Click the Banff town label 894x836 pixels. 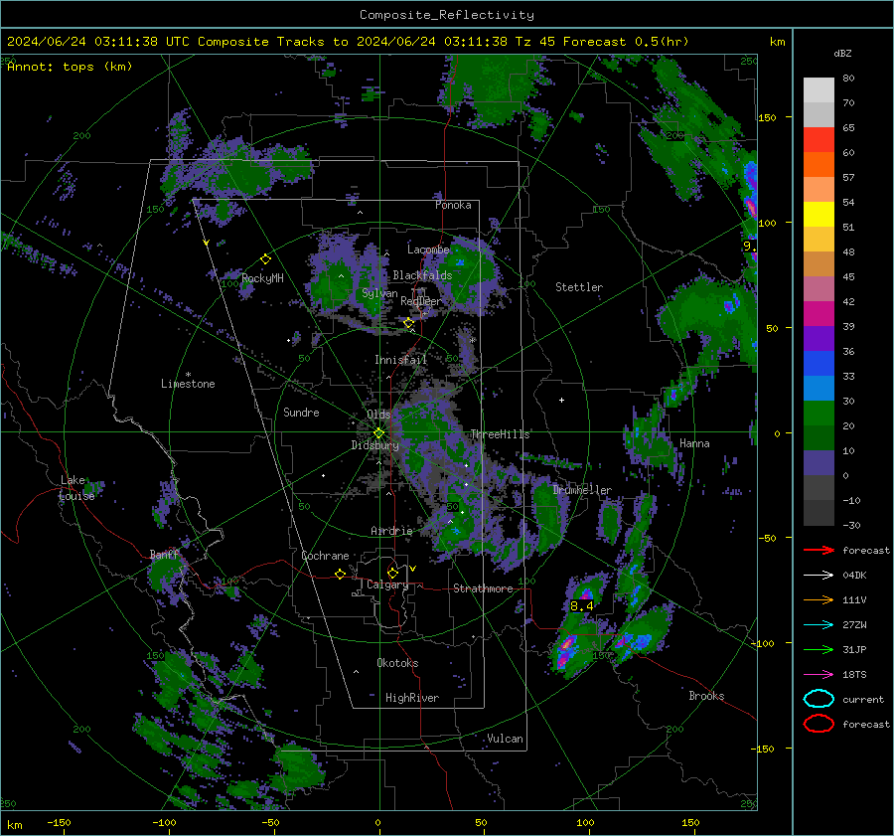point(164,555)
